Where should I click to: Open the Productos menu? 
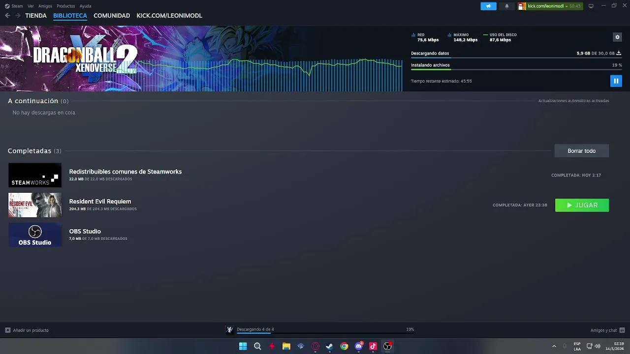(66, 6)
